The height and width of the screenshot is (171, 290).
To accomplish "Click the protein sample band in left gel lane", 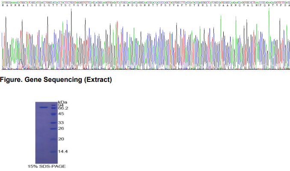I will 44,107.
